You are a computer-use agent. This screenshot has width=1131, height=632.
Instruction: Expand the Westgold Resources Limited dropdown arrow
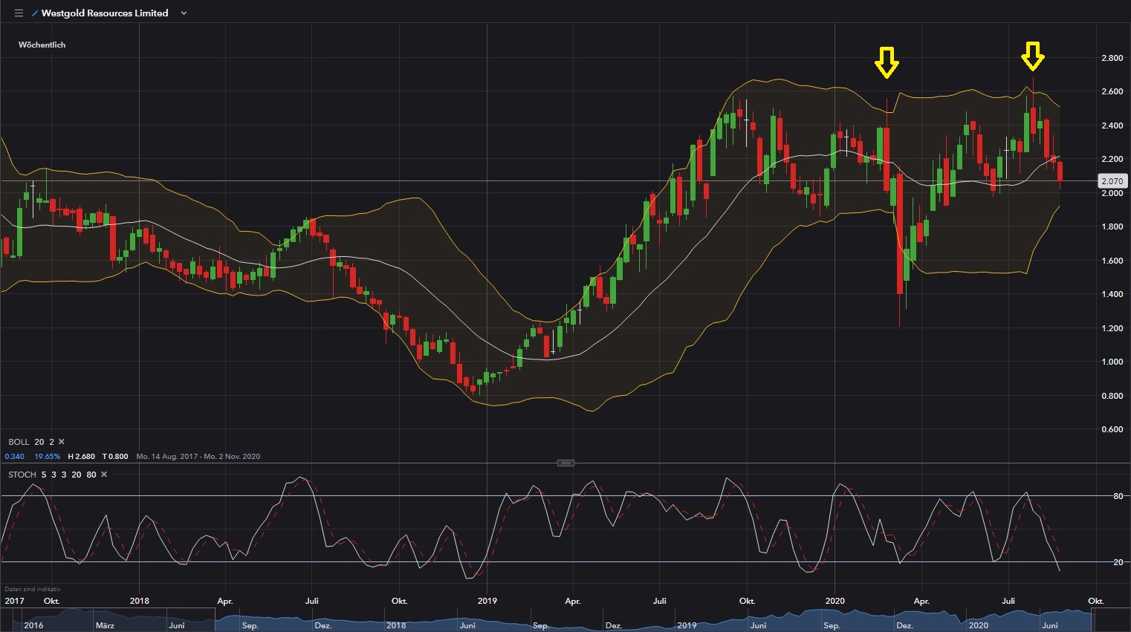click(x=184, y=13)
